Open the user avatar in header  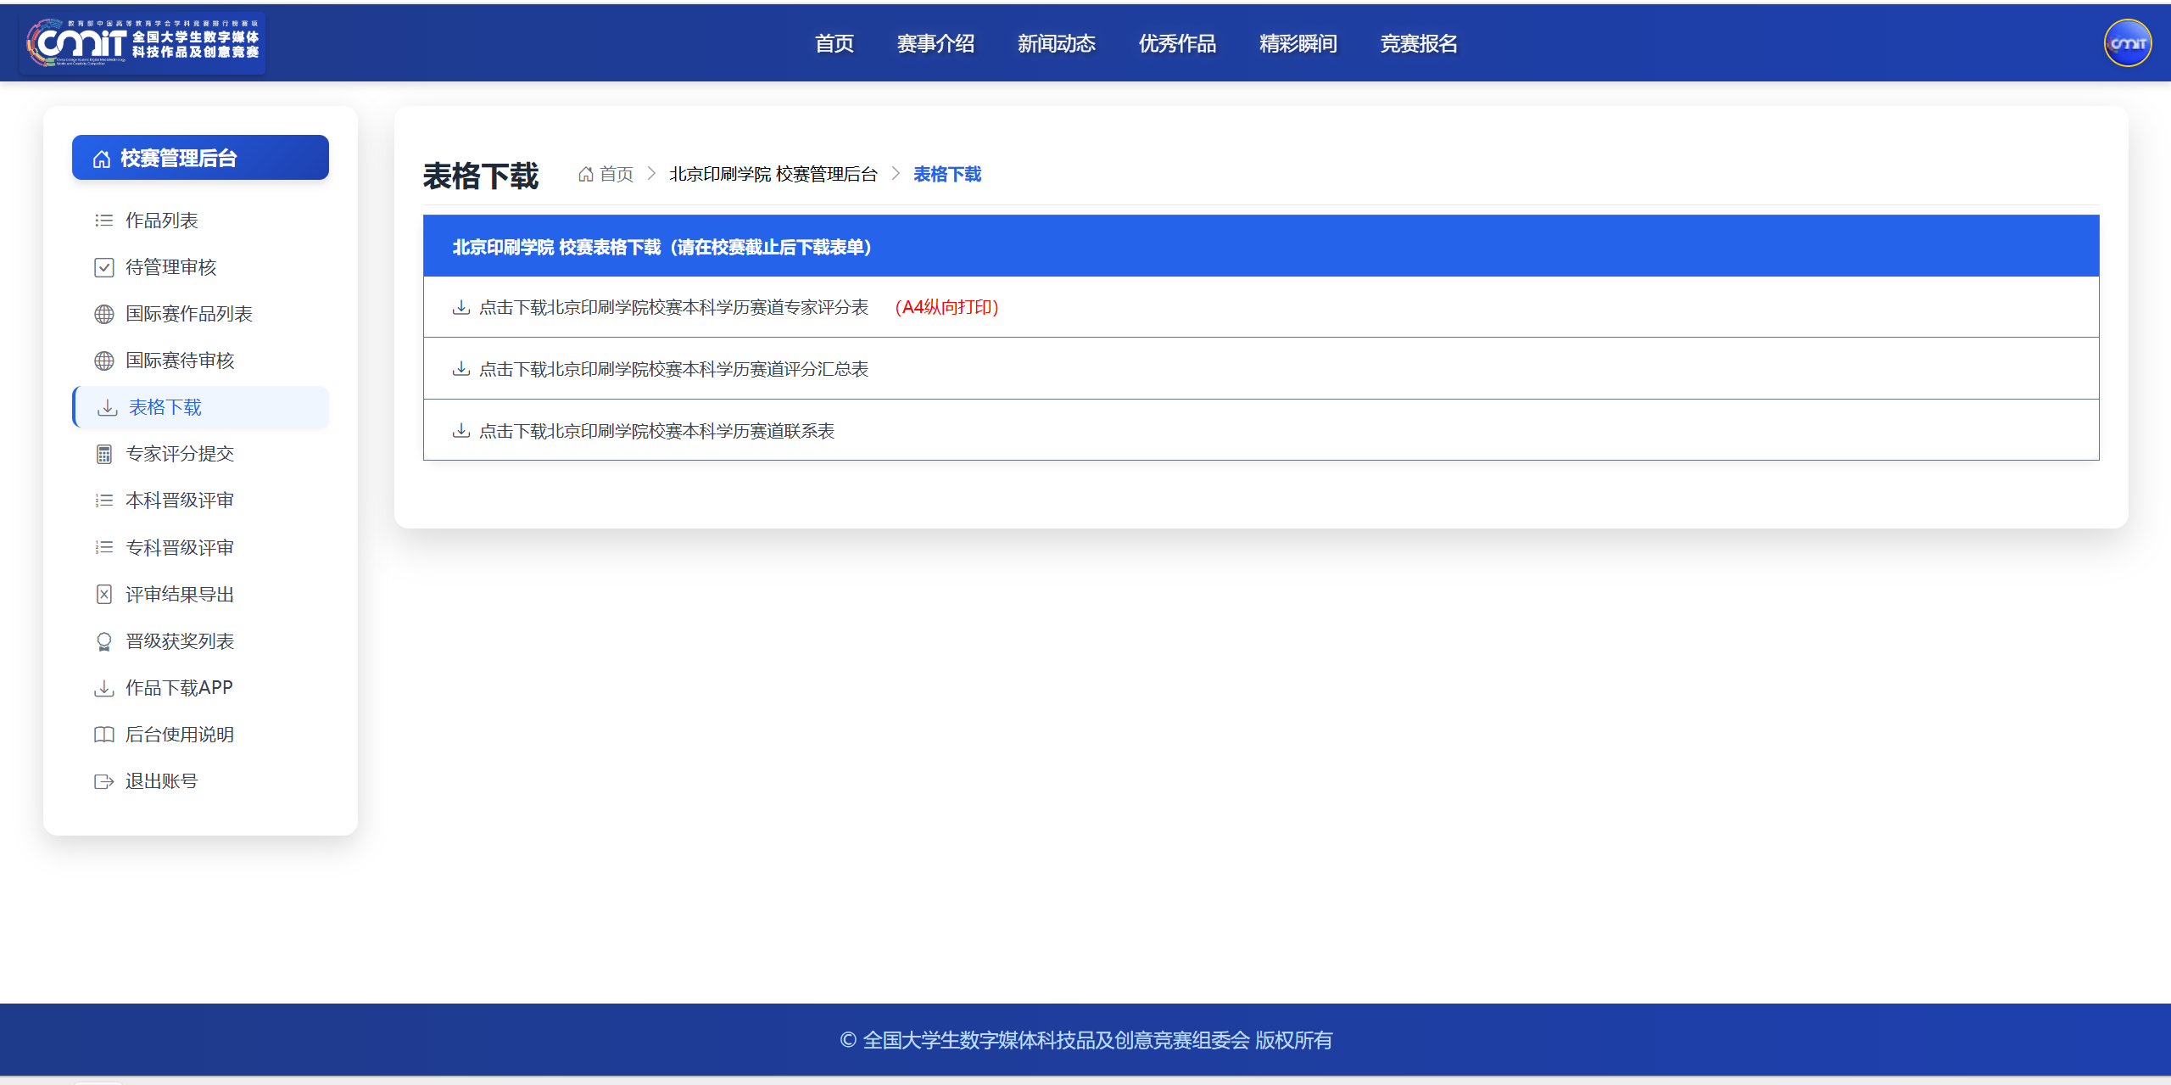[x=2128, y=42]
